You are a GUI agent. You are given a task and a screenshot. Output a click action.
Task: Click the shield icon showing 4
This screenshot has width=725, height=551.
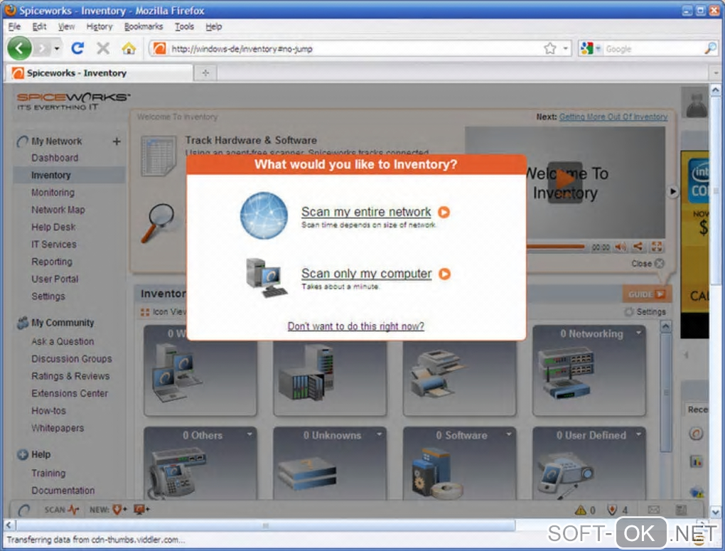point(612,510)
